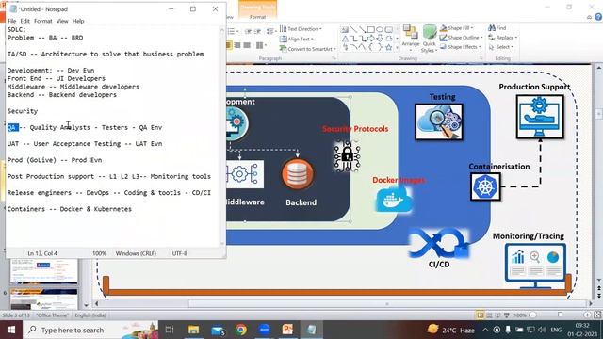Open the Select dropdown in Editing
Screen dimensions: 603x339
(500, 47)
